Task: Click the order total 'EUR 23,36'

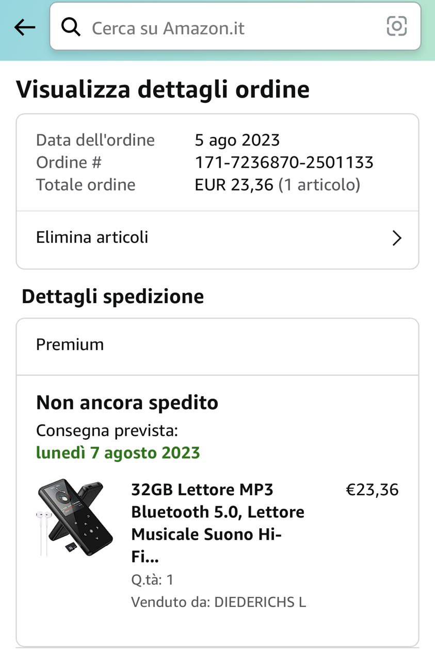Action: 234,185
